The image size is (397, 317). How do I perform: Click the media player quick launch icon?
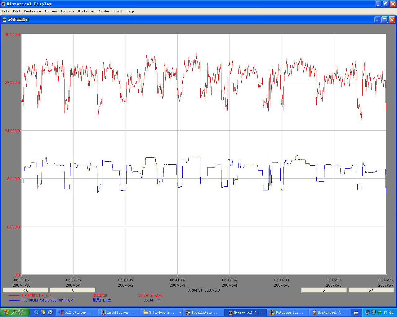pos(43,312)
